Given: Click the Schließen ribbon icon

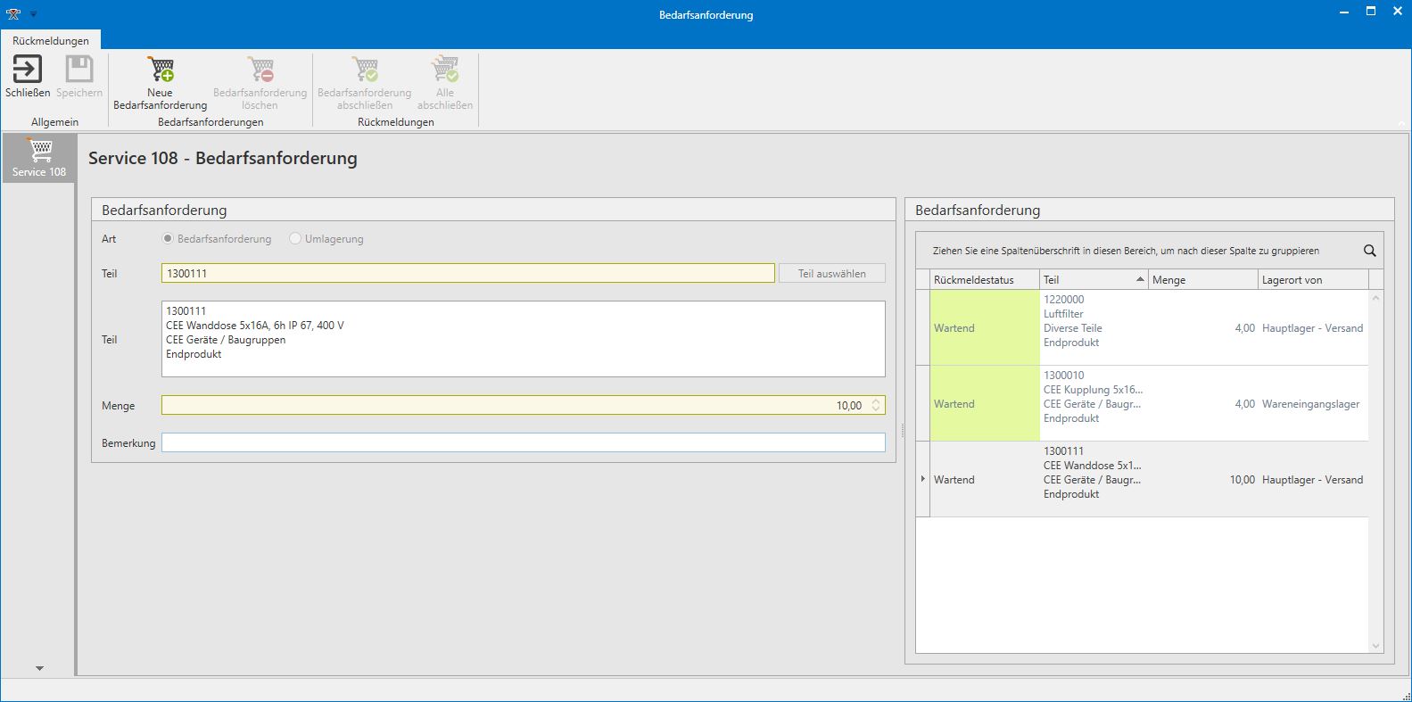Looking at the screenshot, I should (x=27, y=70).
